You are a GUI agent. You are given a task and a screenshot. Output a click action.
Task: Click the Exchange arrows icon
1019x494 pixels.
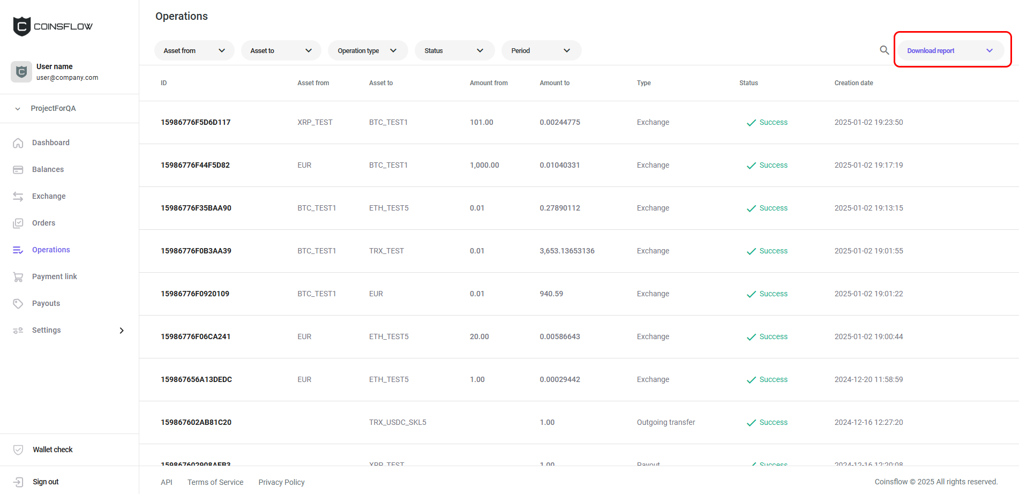18,197
